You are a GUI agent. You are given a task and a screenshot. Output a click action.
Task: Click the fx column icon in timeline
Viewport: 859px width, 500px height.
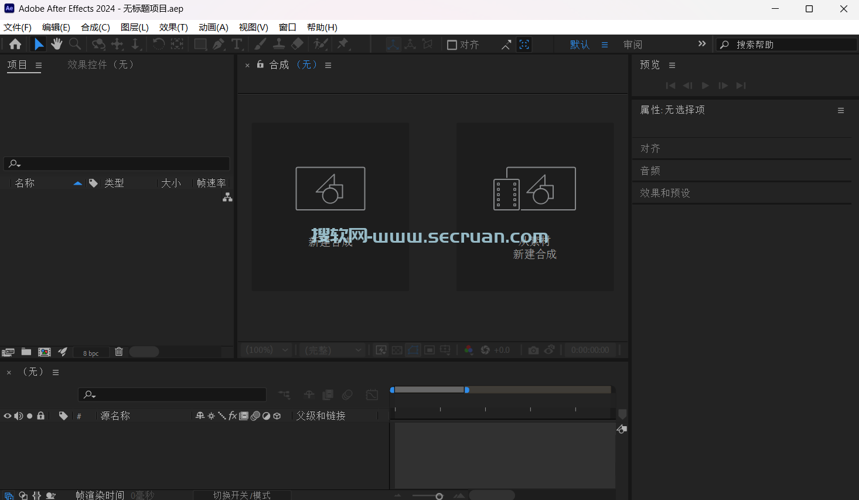(x=233, y=416)
